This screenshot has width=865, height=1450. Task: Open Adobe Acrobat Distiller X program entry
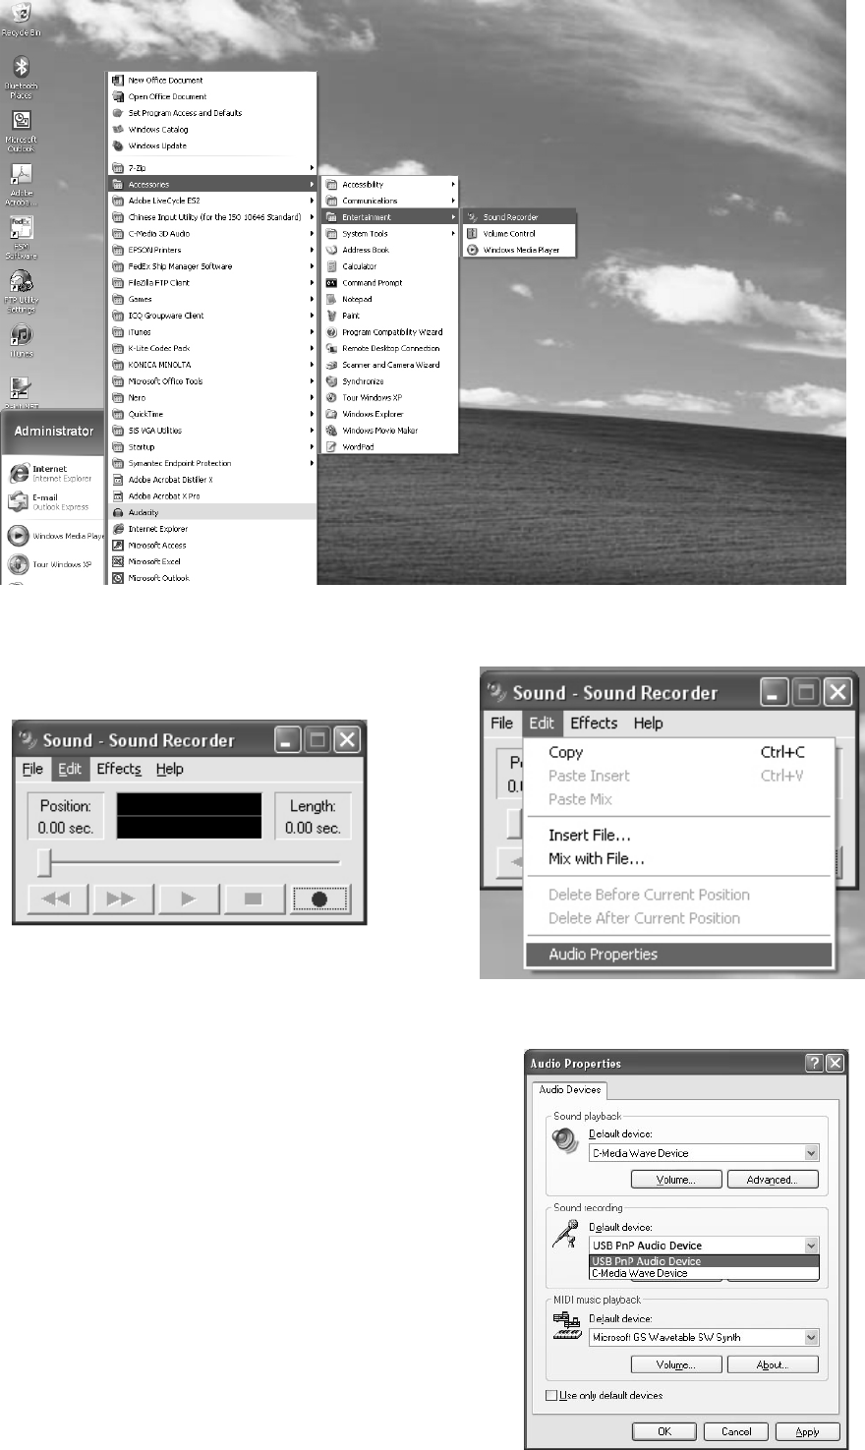(x=212, y=480)
